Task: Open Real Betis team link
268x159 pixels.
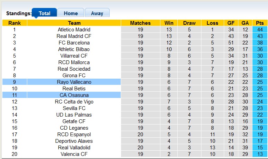Action: [74, 89]
